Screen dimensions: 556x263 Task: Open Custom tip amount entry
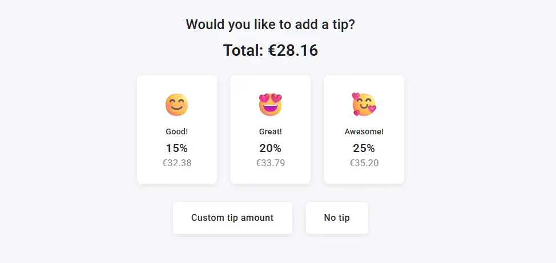point(232,218)
